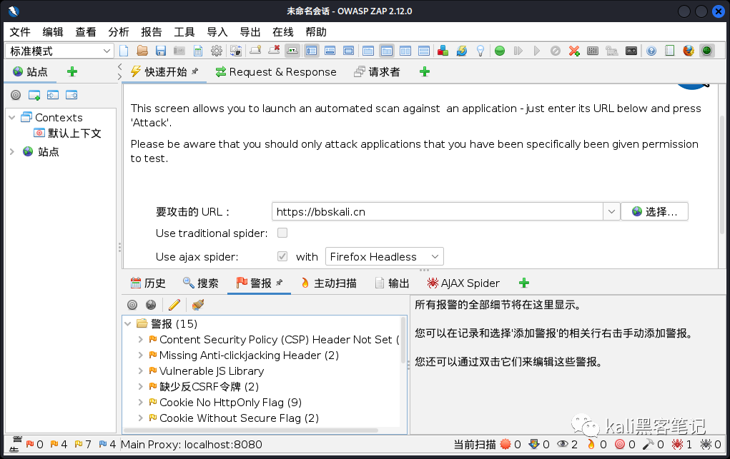Click the high-priority red flag alert count

click(35, 445)
